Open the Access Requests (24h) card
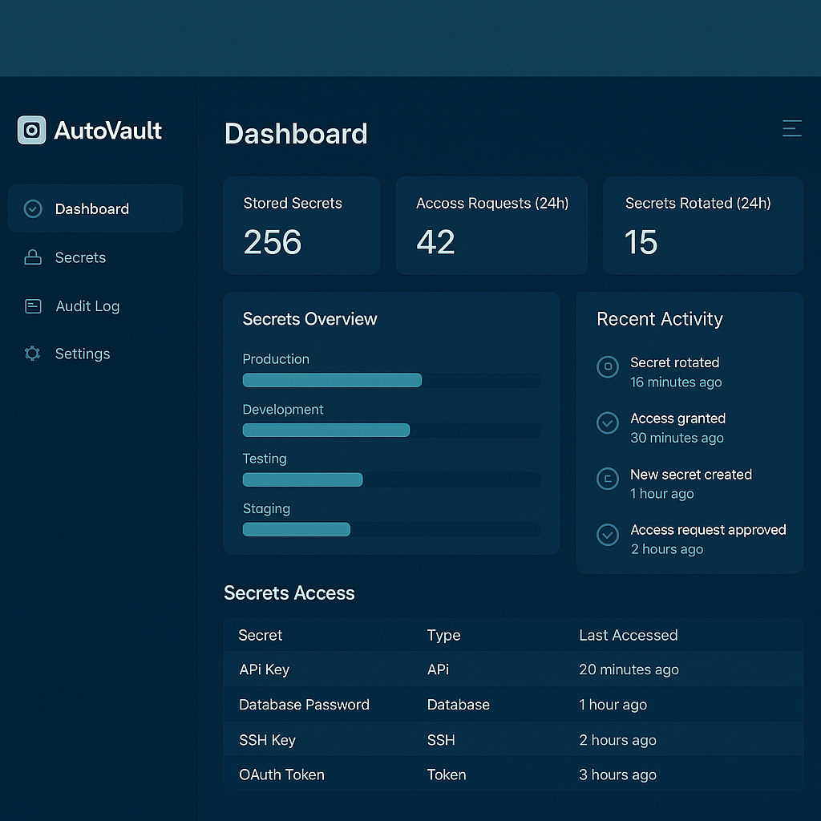This screenshot has height=821, width=821. click(491, 225)
